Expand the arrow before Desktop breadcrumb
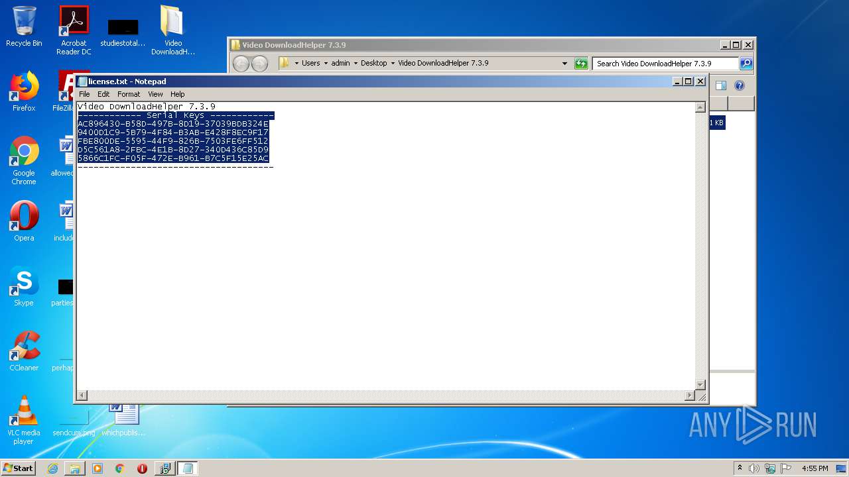 pos(356,64)
